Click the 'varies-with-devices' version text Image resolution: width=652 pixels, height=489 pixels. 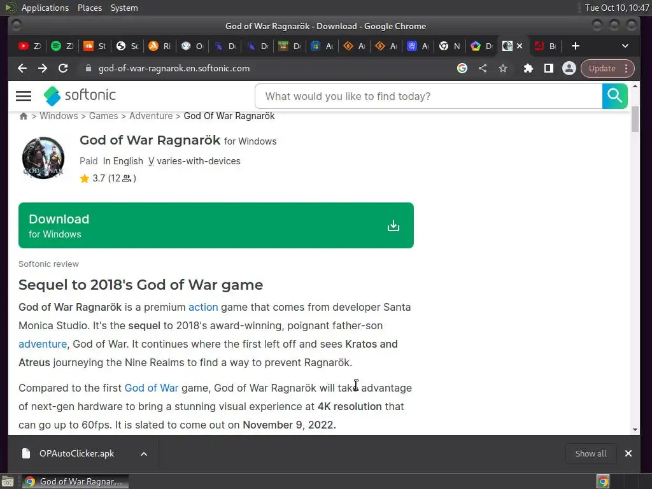(199, 161)
